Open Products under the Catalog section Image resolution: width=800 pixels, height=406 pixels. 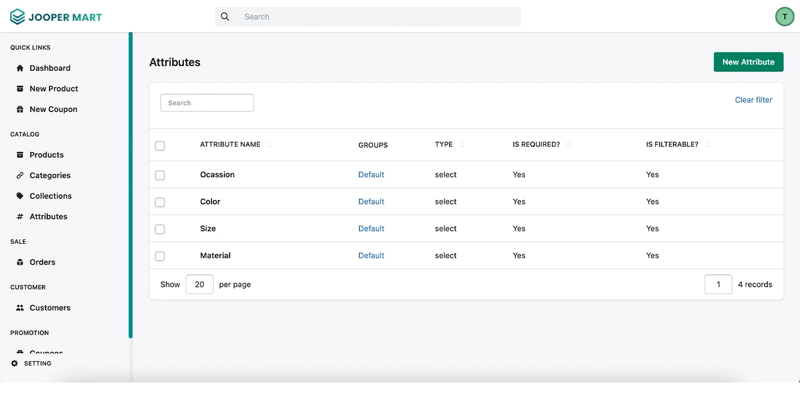click(20, 155)
